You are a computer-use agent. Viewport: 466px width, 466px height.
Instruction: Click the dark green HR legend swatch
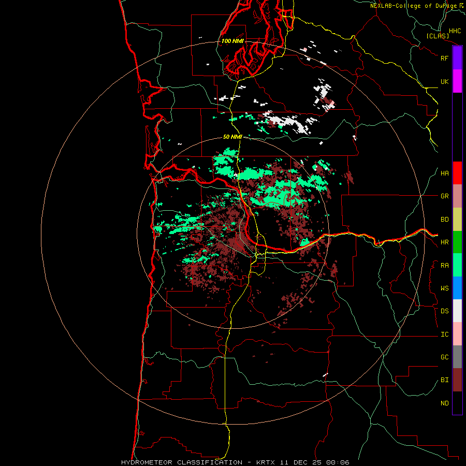coord(457,242)
